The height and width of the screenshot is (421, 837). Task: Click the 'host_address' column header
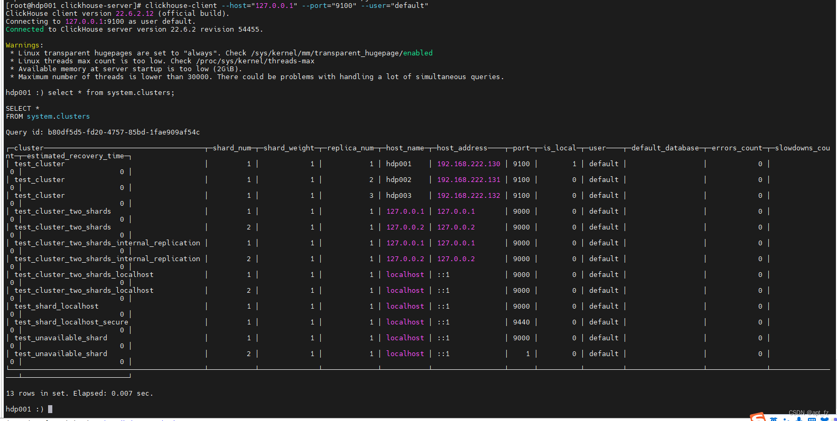coord(462,148)
